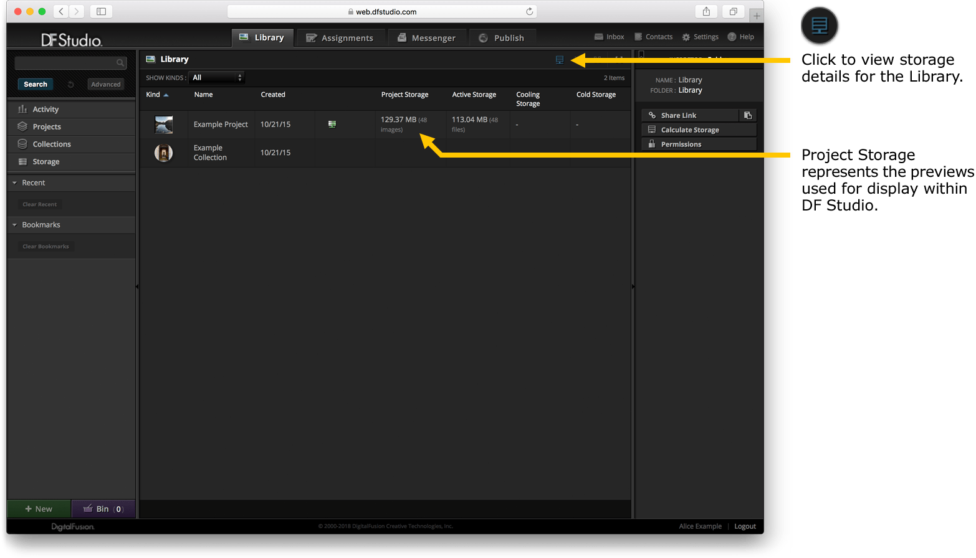Reset search with the refresh arrow icon
976x558 pixels.
(70, 85)
